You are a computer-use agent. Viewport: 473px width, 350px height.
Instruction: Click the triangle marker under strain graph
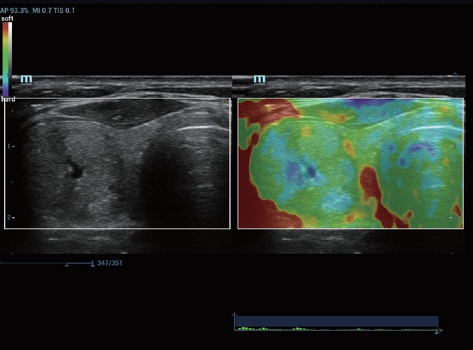point(436,332)
